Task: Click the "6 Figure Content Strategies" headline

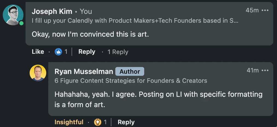Action: [131, 80]
